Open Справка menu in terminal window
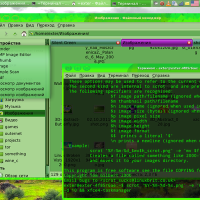 pyautogui.click(x=161, y=75)
